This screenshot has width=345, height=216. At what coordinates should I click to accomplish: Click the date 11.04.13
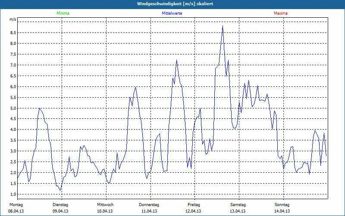149,211
